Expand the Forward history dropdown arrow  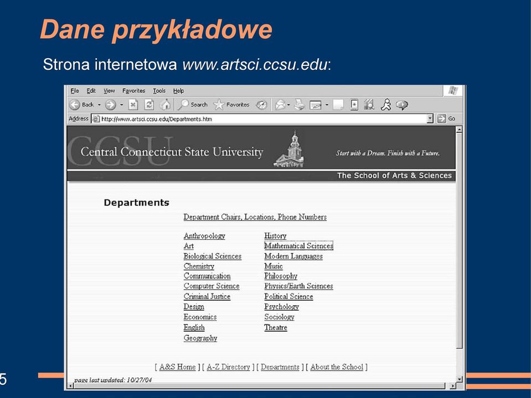[x=121, y=105]
